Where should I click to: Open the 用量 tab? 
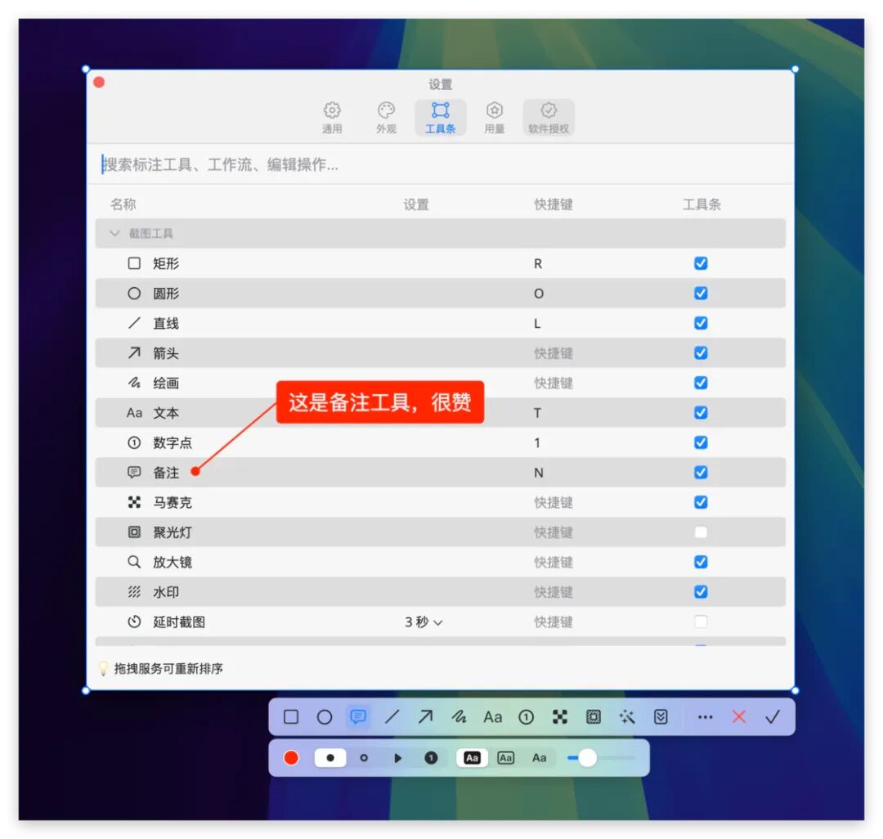tap(495, 118)
